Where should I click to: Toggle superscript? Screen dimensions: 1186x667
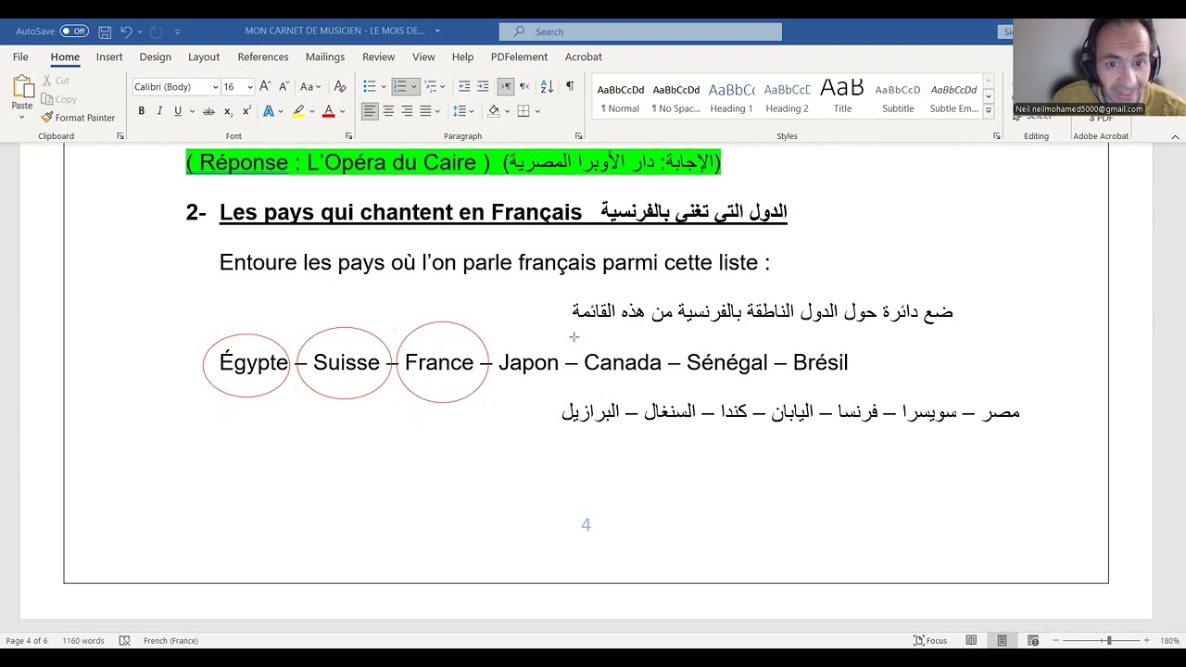coord(246,111)
